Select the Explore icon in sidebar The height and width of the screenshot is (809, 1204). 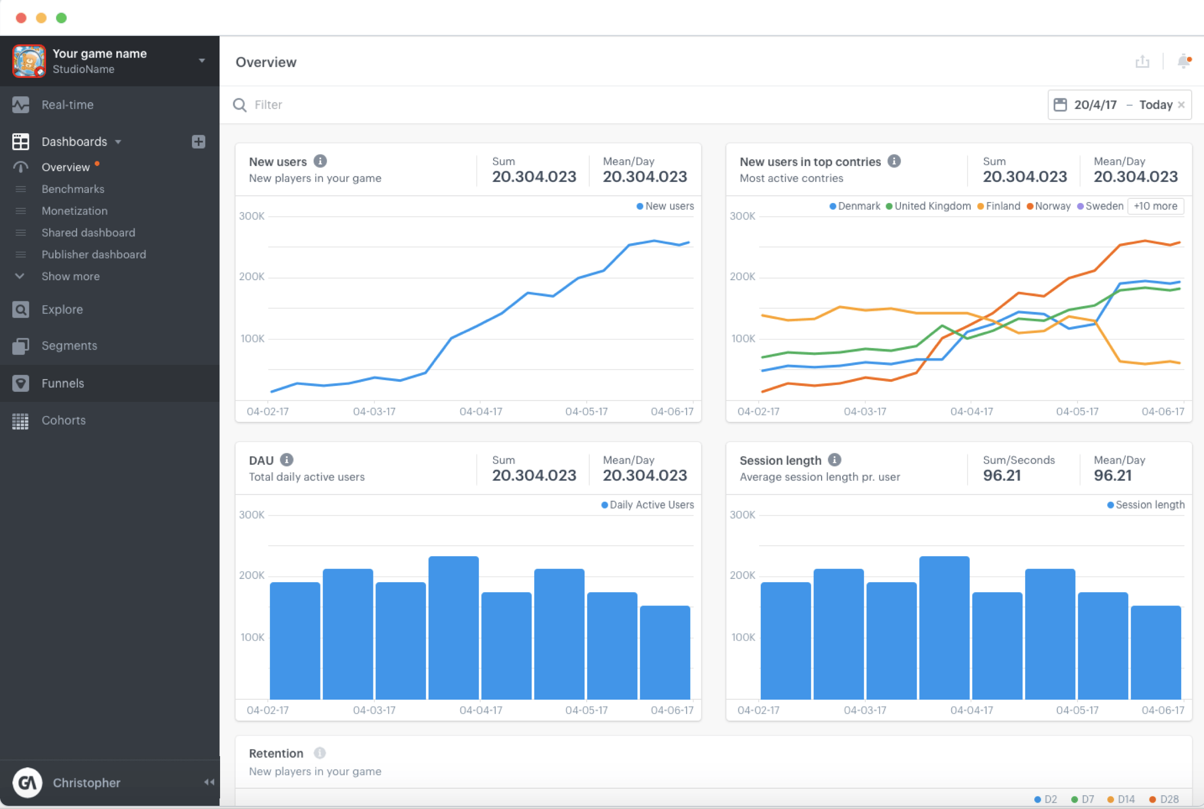(21, 309)
